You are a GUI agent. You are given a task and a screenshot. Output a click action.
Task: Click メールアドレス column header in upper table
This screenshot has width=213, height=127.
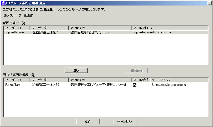170,28
